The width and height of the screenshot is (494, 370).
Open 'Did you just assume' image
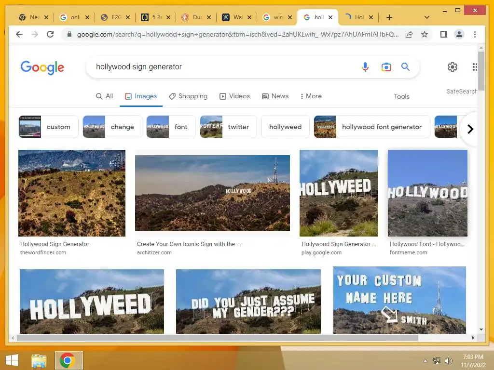pyautogui.click(x=248, y=302)
